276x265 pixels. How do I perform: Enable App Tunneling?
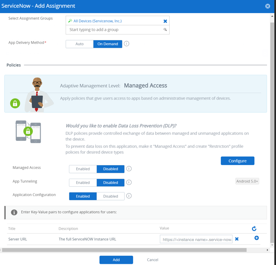coord(83,183)
